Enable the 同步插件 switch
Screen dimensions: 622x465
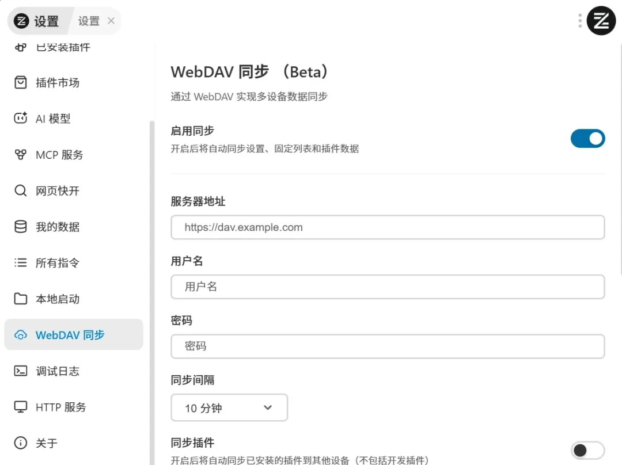pos(588,451)
